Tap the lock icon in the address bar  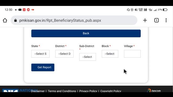15,20
